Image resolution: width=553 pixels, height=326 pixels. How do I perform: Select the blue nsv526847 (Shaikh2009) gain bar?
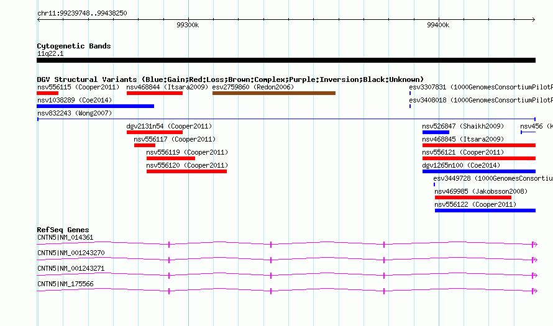436,132
